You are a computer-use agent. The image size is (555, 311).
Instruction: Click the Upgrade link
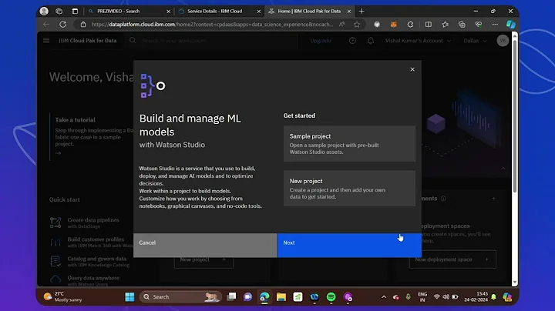[321, 41]
